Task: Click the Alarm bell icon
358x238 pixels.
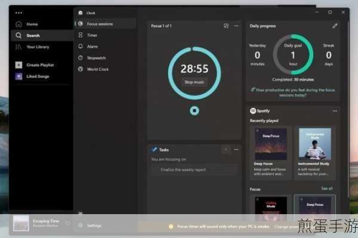Action: [81, 47]
